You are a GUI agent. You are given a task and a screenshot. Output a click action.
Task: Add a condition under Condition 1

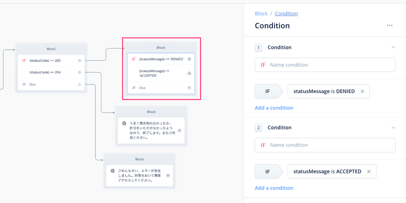[x=274, y=108]
